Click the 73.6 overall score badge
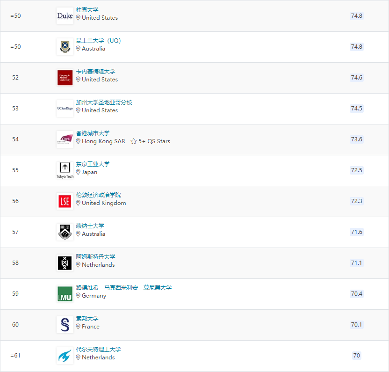Screen dimensions: 389x372 click(x=356, y=139)
